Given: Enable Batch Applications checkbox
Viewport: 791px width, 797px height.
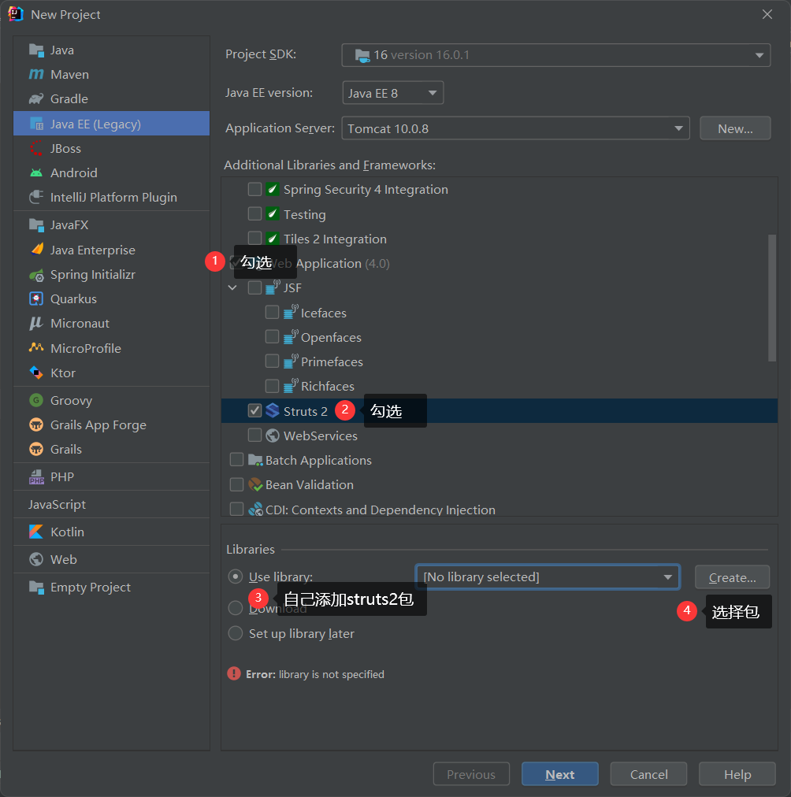Looking at the screenshot, I should tap(236, 459).
